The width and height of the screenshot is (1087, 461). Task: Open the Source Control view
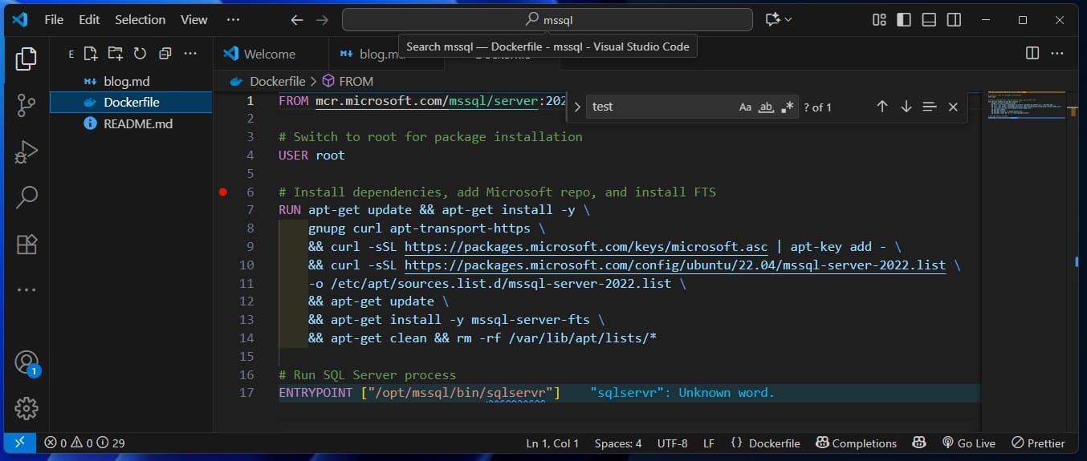[26, 104]
